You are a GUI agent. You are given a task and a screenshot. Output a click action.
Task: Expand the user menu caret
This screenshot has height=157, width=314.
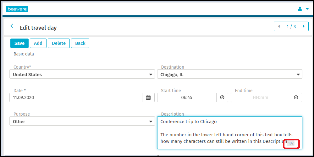pyautogui.click(x=307, y=9)
